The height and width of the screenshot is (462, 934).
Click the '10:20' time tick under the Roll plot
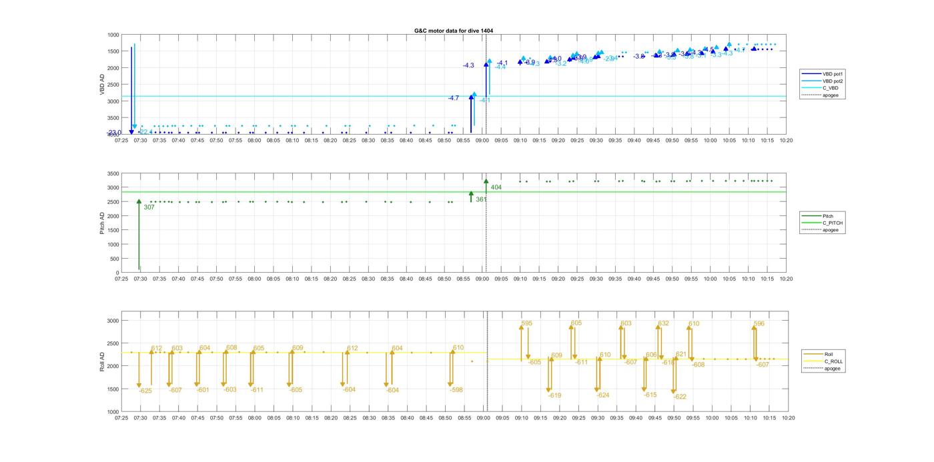pos(788,418)
